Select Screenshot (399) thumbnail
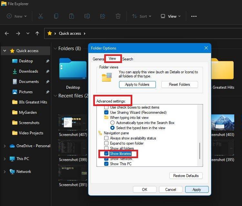Screen dimensions: 242x206 click(73, 148)
